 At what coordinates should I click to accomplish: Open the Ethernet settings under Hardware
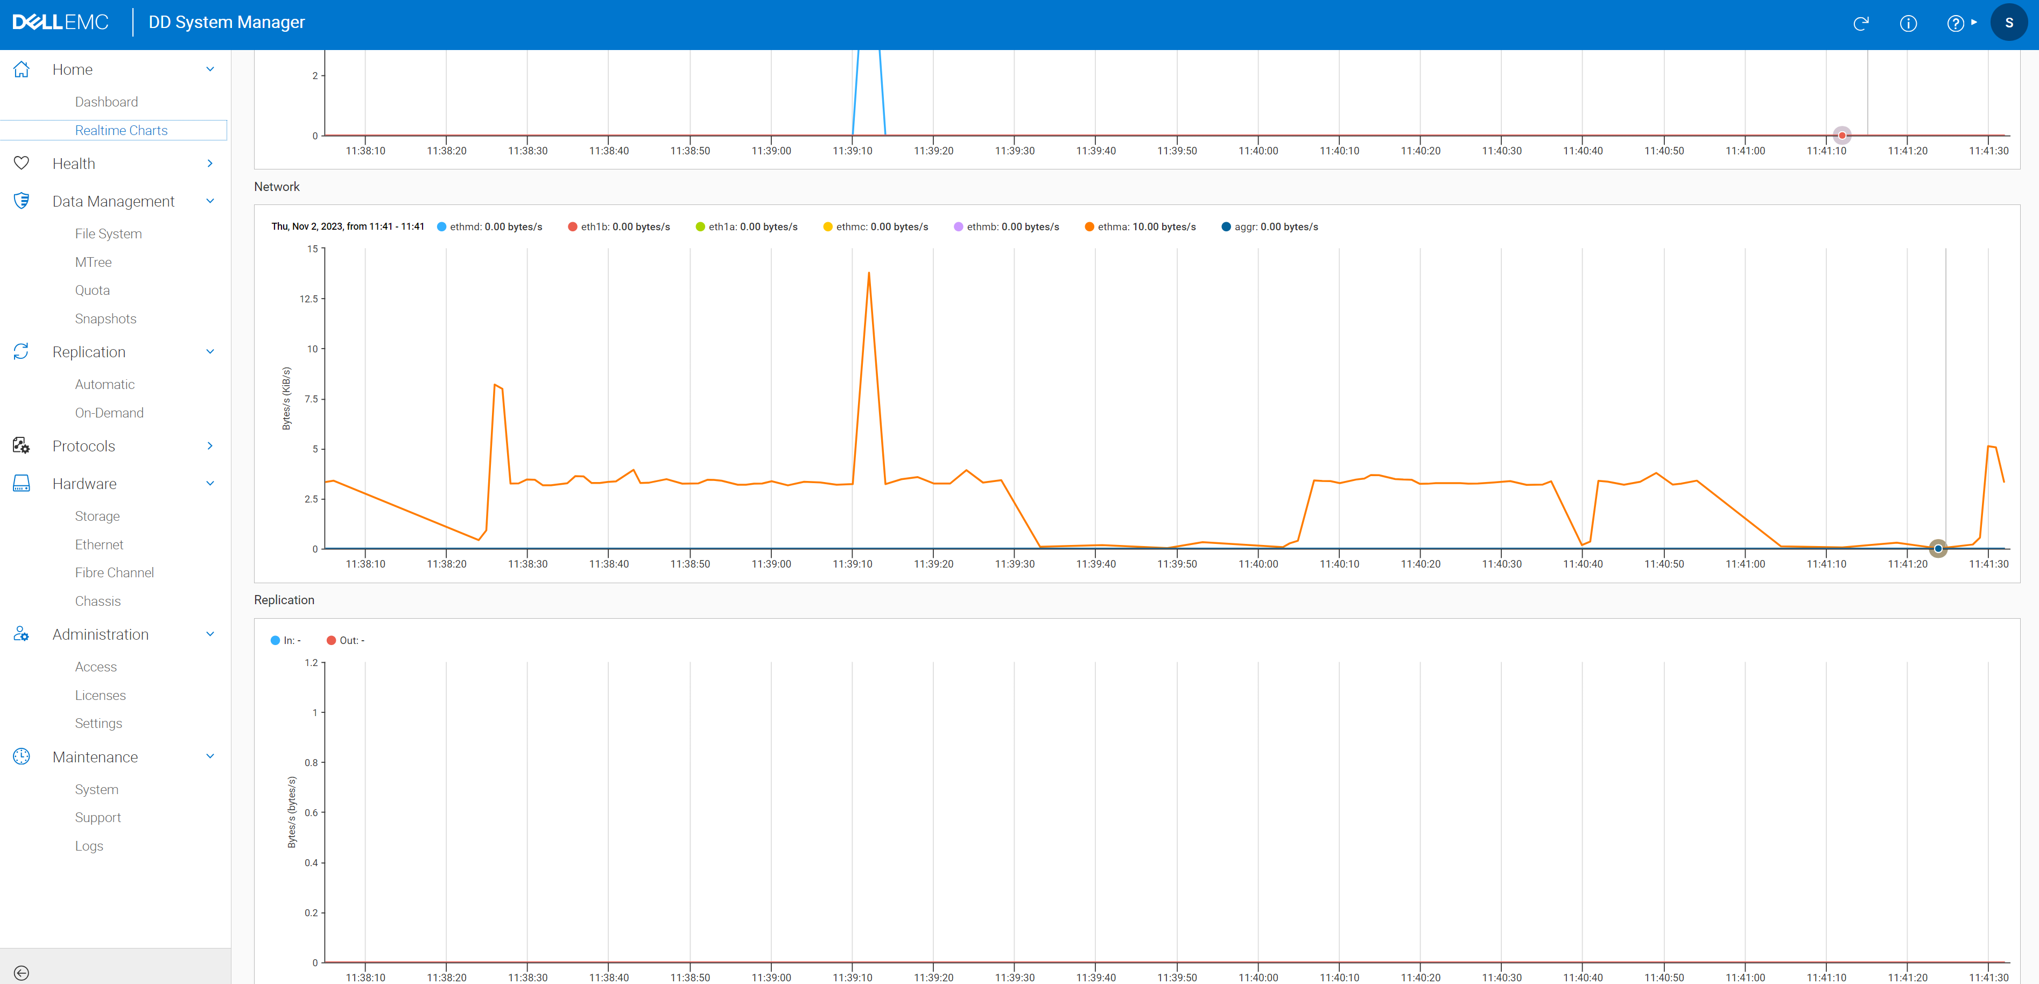pyautogui.click(x=100, y=544)
